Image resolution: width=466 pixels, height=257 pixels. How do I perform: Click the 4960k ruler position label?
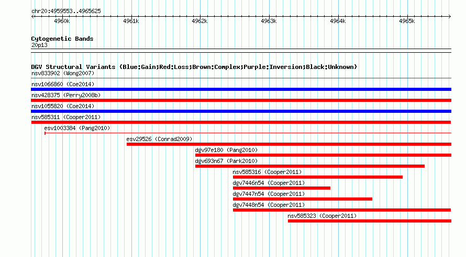[x=62, y=21]
